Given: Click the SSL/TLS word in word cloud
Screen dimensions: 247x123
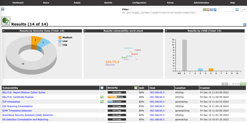Looking at the screenshot, I should 113,62.
